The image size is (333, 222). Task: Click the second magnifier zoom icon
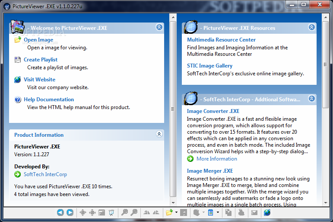tap(134, 212)
